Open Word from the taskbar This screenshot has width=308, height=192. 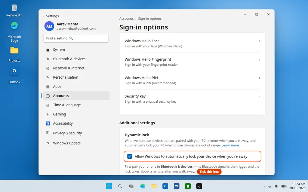tap(176, 186)
